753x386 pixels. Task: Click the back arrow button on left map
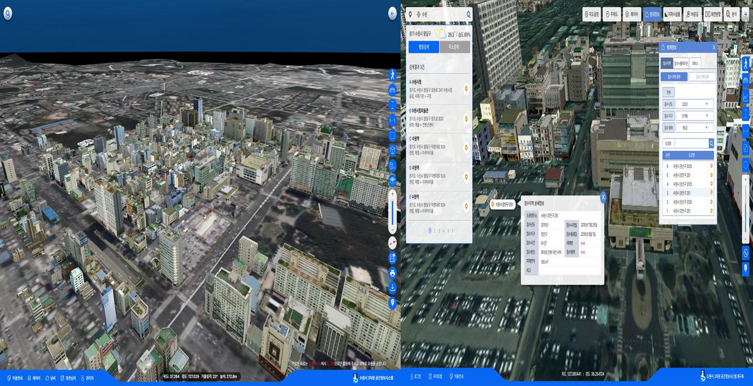tap(392, 14)
